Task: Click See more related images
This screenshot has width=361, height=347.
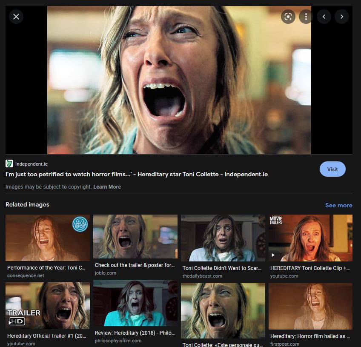Action: [339, 205]
